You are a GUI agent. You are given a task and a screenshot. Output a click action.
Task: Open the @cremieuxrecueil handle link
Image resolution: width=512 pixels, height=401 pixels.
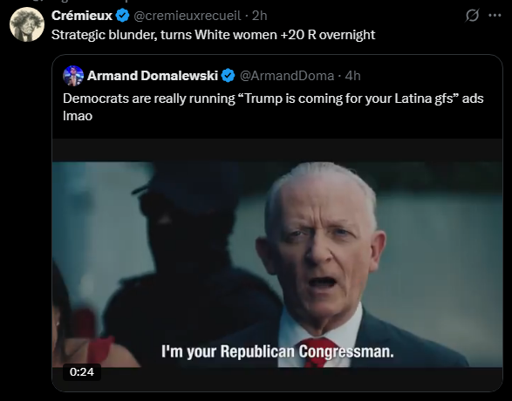pos(188,16)
